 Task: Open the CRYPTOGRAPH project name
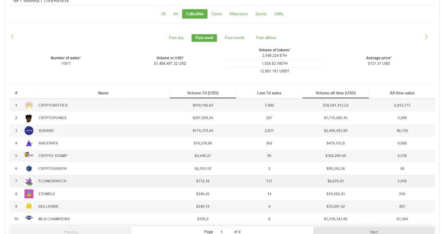coord(52,168)
